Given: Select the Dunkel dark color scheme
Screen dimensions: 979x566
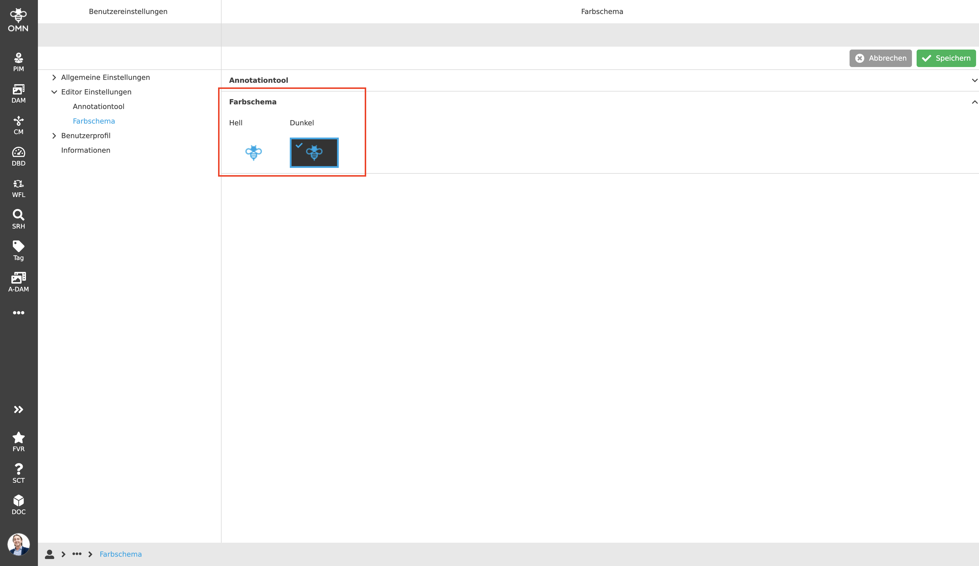Looking at the screenshot, I should click(x=314, y=153).
